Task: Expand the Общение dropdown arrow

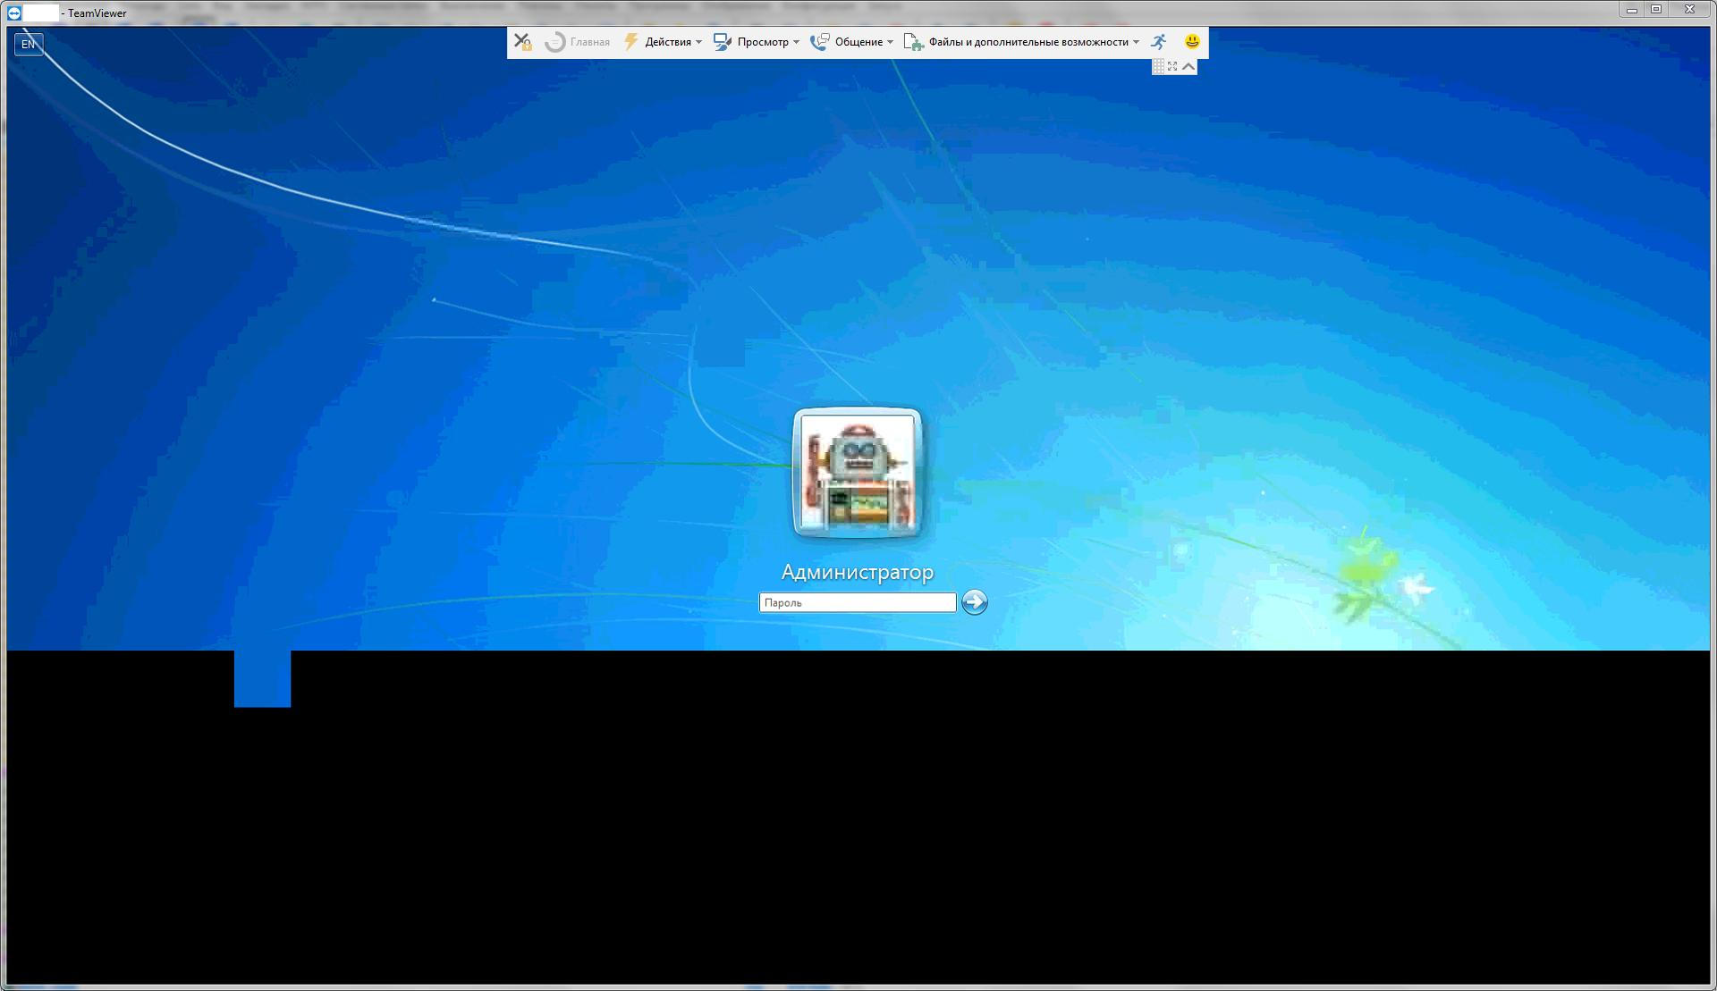Action: [890, 42]
